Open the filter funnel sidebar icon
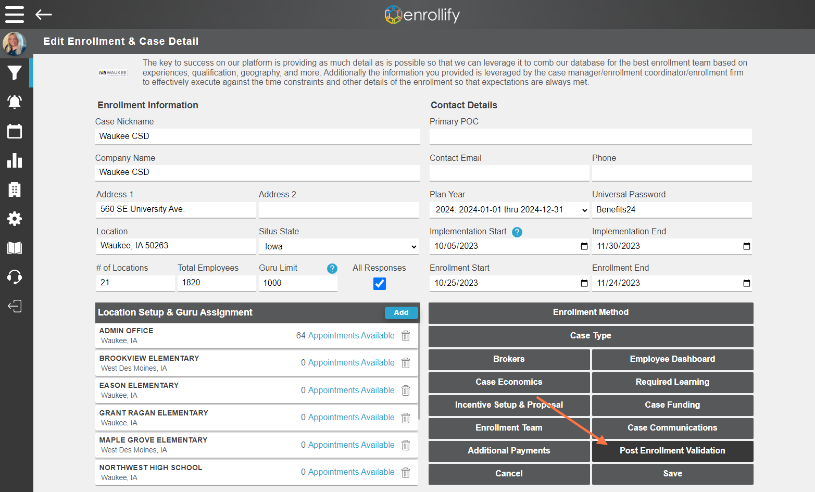815x492 pixels. (x=15, y=73)
